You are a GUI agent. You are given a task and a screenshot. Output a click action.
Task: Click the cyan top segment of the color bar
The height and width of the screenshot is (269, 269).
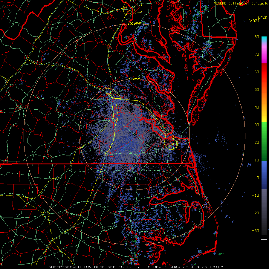point(264,39)
